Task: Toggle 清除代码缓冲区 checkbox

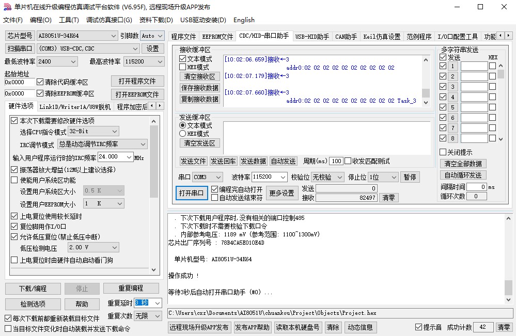Action: coord(40,82)
